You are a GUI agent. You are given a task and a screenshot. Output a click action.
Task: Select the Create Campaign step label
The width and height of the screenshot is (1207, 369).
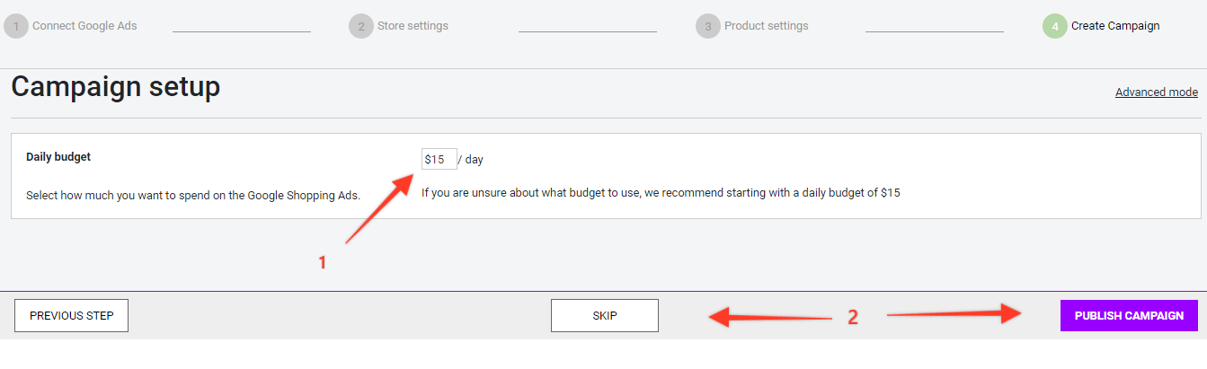pyautogui.click(x=1115, y=26)
